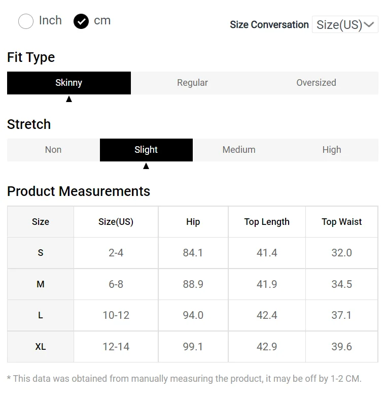Screen dimensions: 385x397
Task: Click the triangle marker under Skinny
Action: (69, 99)
